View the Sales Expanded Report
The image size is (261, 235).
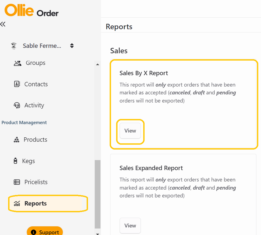point(130,226)
